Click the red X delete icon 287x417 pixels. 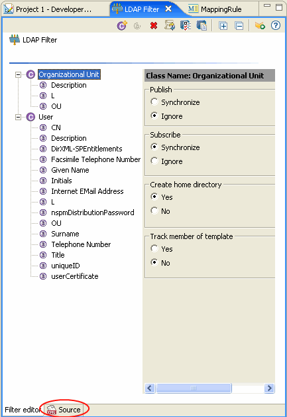point(154,26)
